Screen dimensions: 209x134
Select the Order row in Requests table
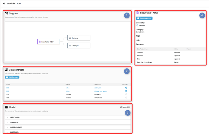pos(171,59)
